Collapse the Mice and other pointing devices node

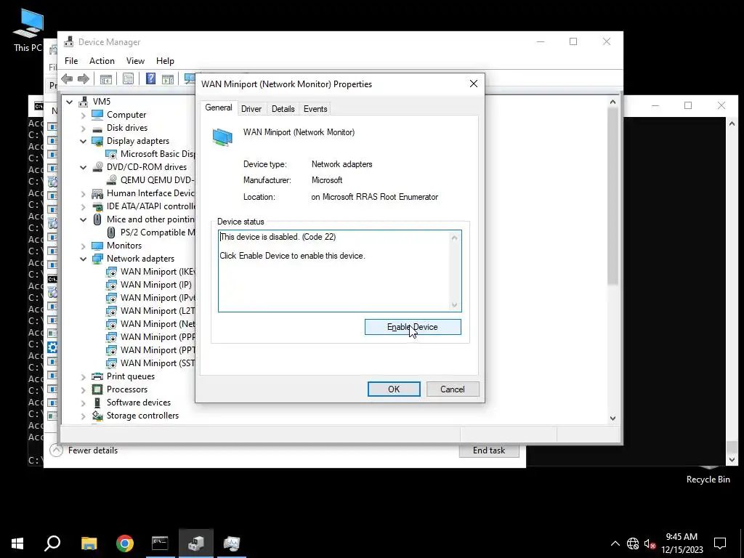(x=83, y=219)
